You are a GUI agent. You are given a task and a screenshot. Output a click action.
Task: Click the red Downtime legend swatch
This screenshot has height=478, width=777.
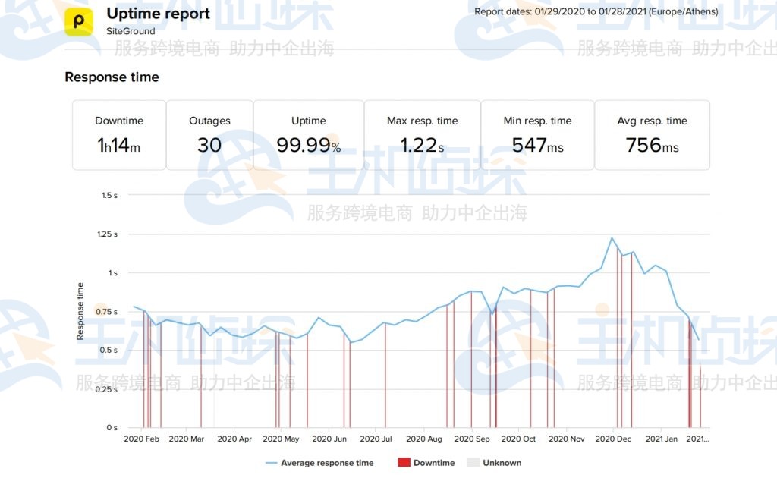point(404,463)
